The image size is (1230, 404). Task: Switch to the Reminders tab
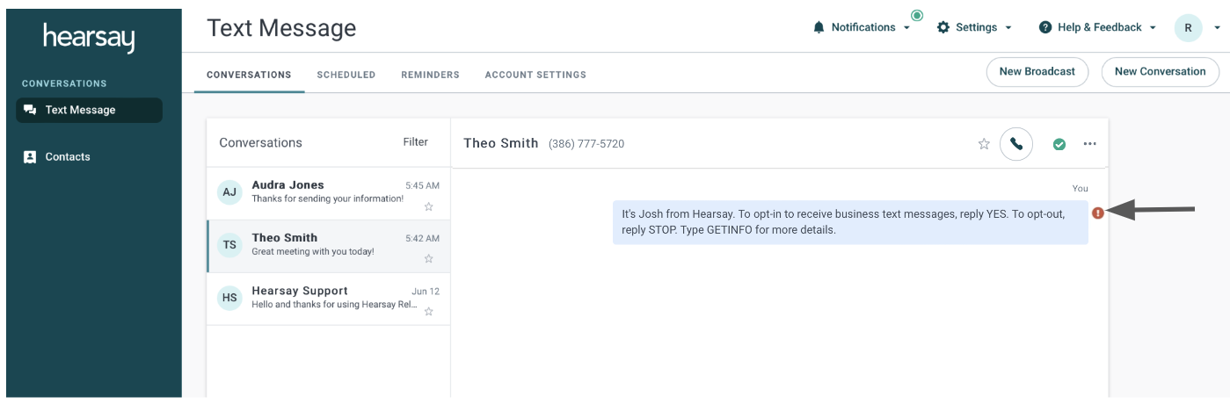[430, 75]
